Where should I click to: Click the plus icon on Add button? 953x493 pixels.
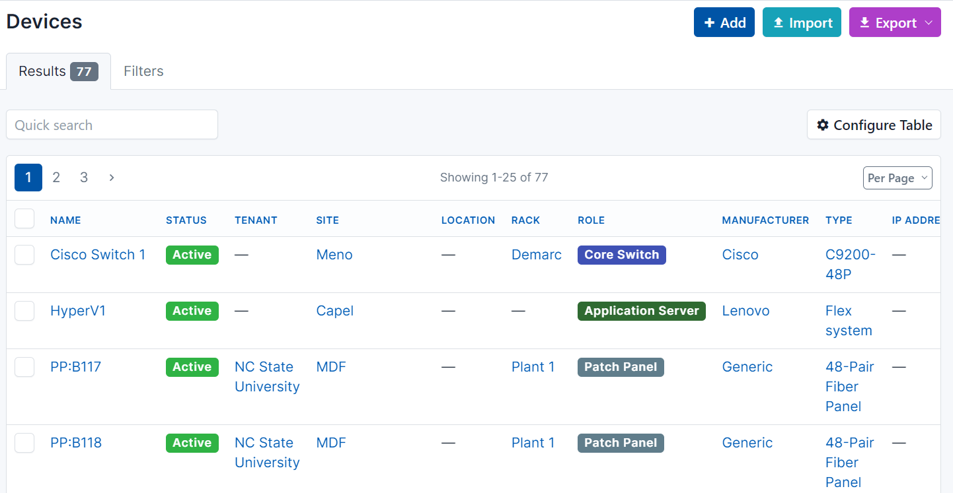pos(710,23)
